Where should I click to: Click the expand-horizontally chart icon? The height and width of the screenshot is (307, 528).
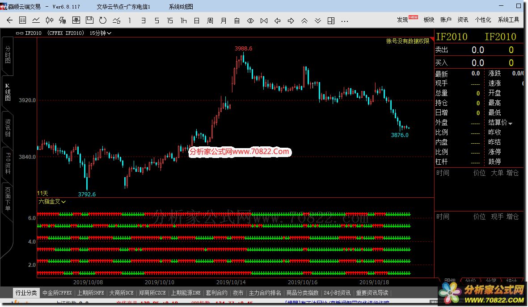pos(250,21)
